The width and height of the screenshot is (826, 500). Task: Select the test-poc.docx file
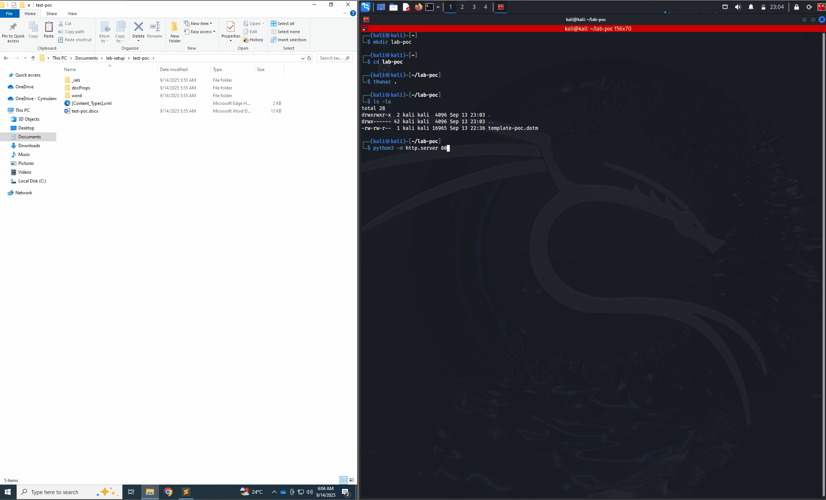pos(85,111)
